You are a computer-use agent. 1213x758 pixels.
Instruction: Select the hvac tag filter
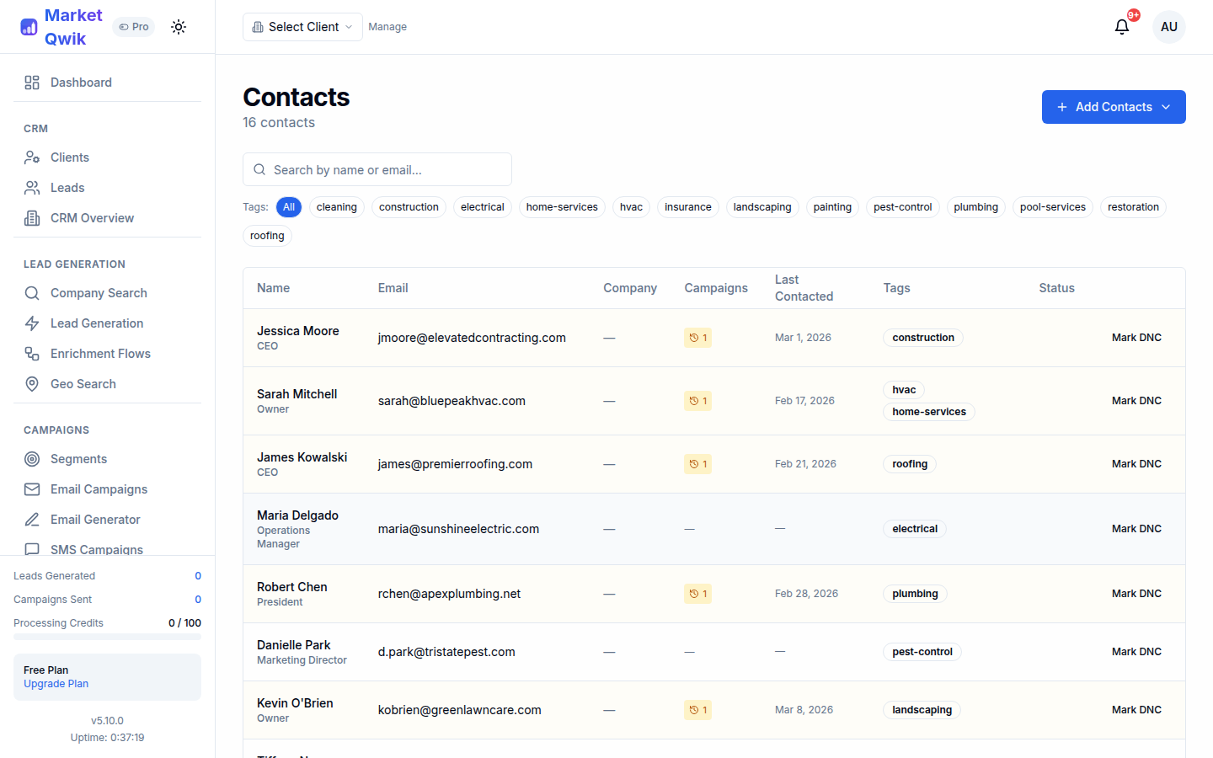point(631,206)
